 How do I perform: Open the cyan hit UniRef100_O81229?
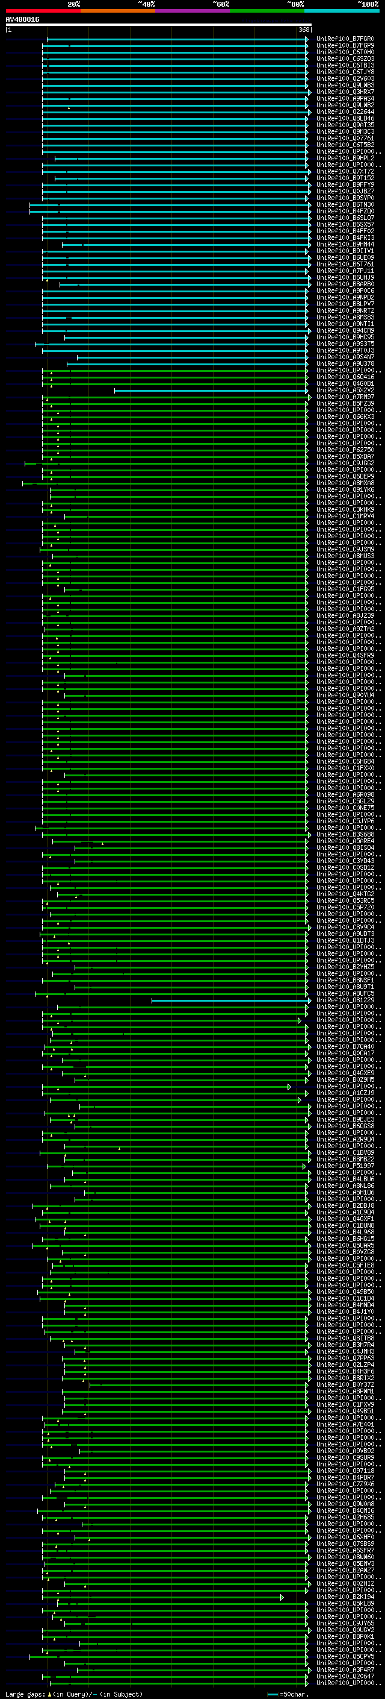coord(345,1000)
